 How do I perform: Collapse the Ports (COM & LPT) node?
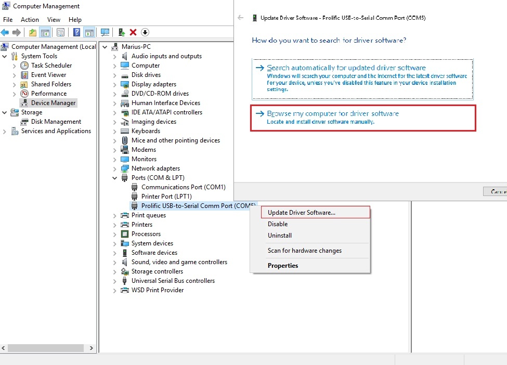115,178
